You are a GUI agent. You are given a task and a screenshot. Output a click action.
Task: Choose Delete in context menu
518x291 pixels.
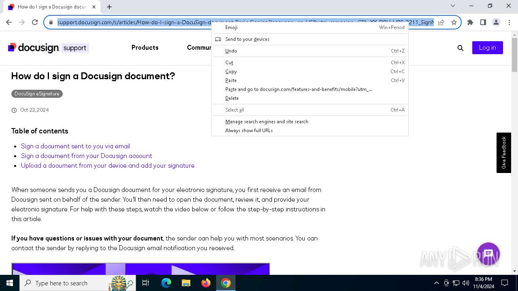310,98
